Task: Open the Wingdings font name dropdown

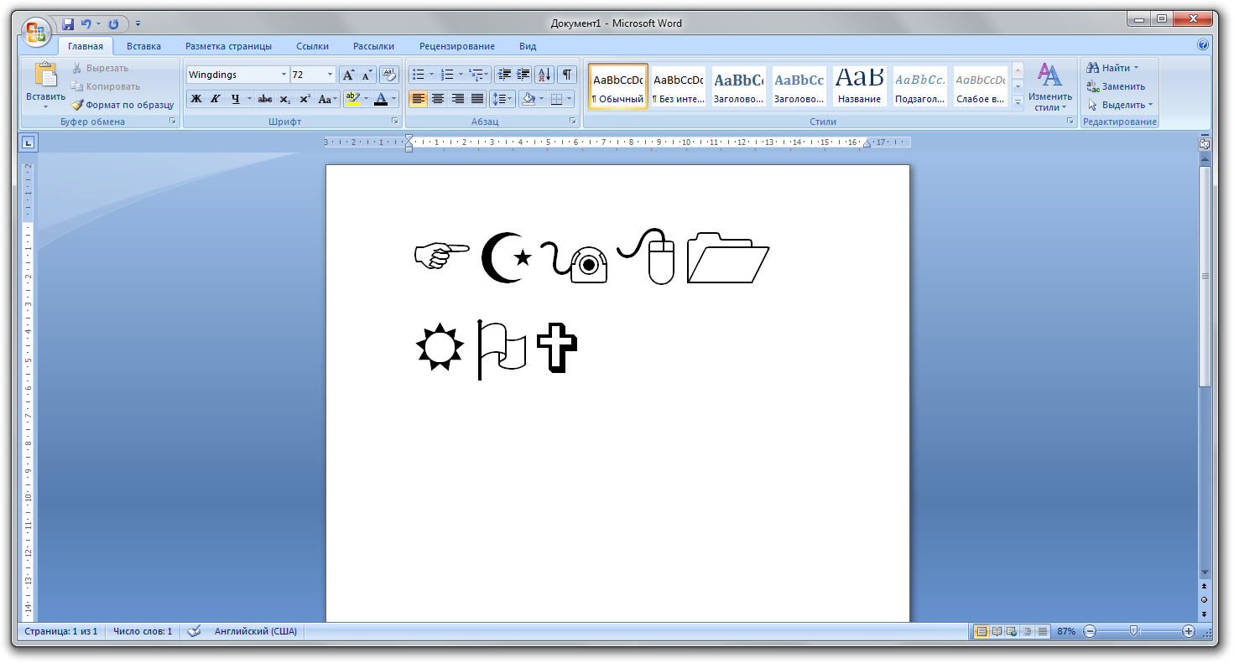Action: (x=284, y=75)
